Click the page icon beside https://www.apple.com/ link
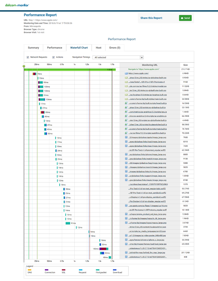The height and width of the screenshot is (281, 218). coord(126,73)
